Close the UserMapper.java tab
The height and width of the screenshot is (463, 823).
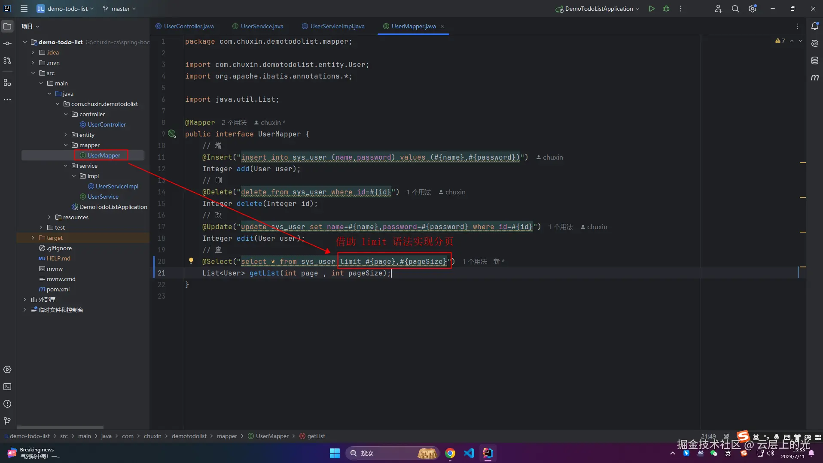442,26
